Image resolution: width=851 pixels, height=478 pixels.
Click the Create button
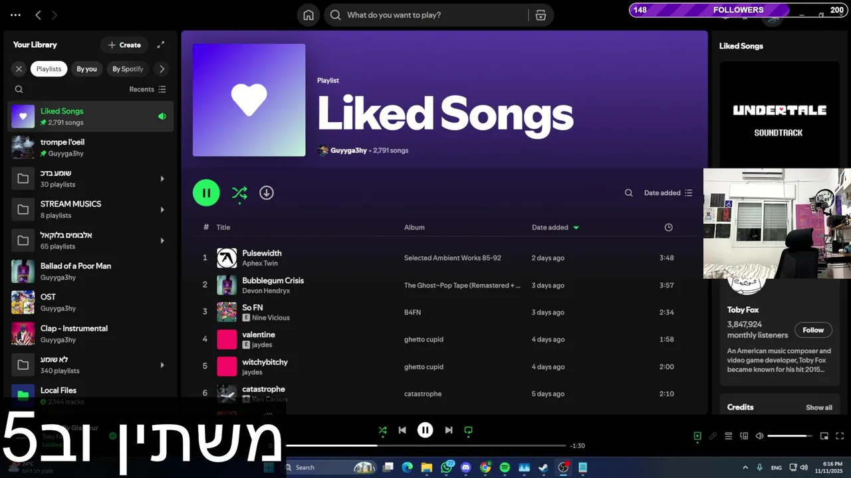pos(124,44)
